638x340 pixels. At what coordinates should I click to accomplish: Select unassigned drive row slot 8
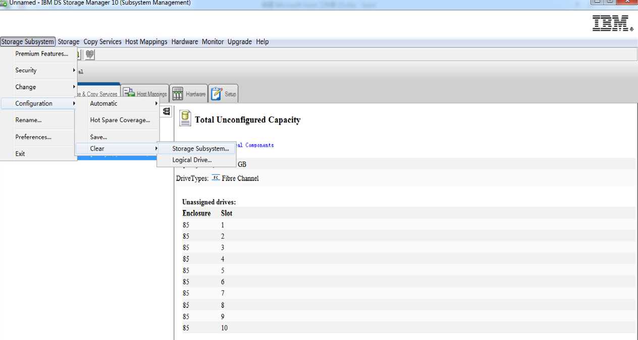point(409,305)
